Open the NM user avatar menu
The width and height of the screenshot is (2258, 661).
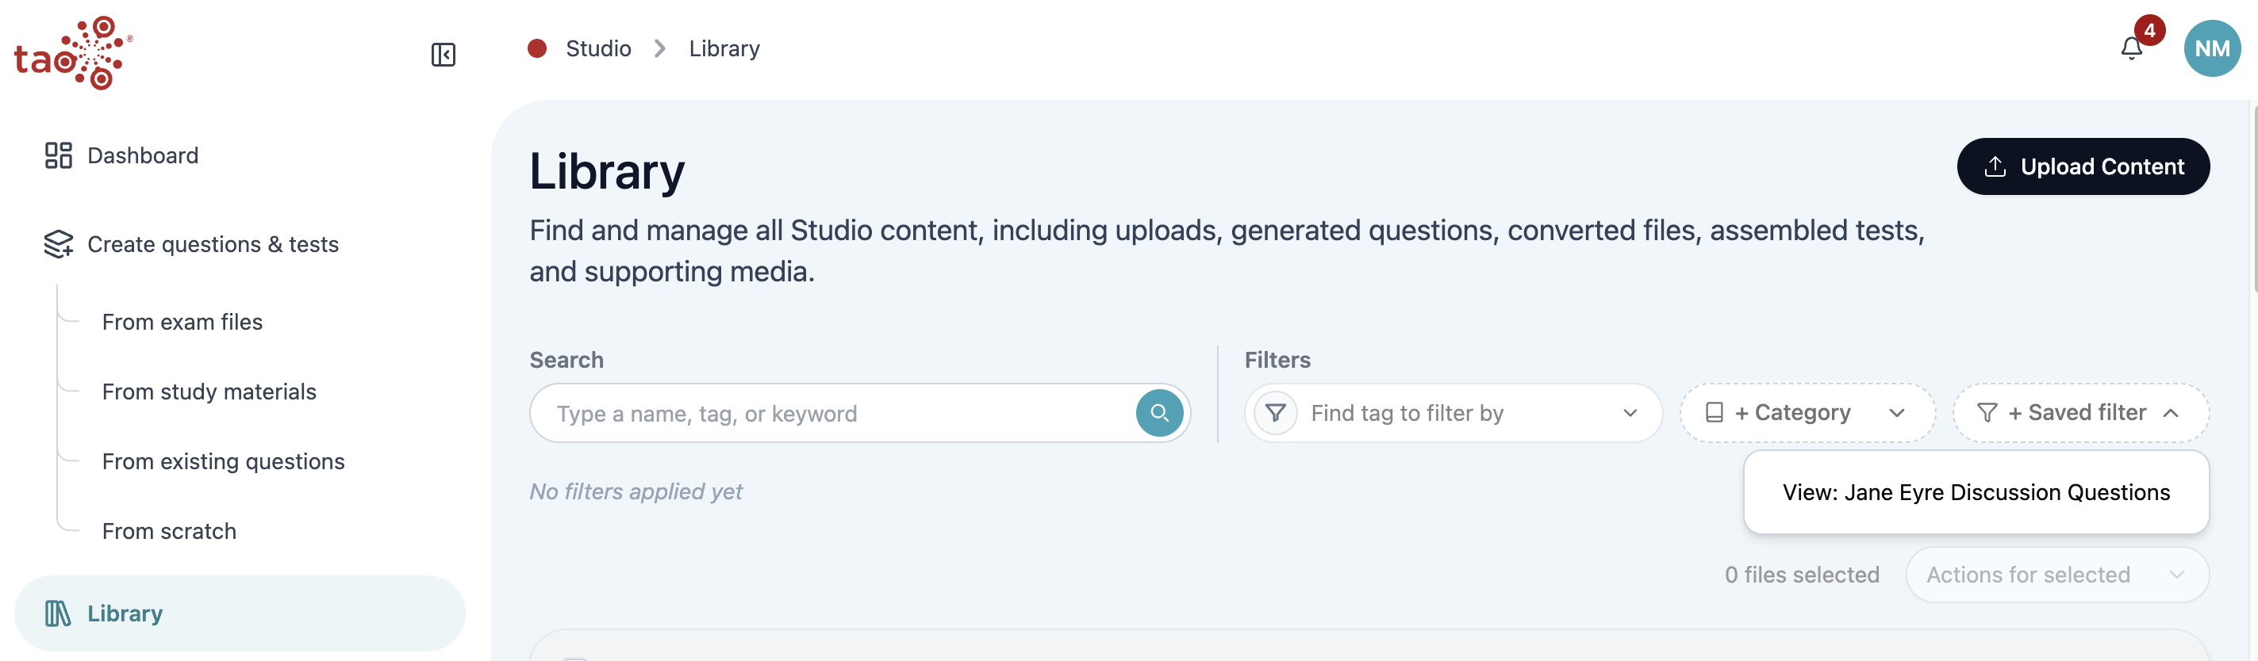(x=2211, y=48)
